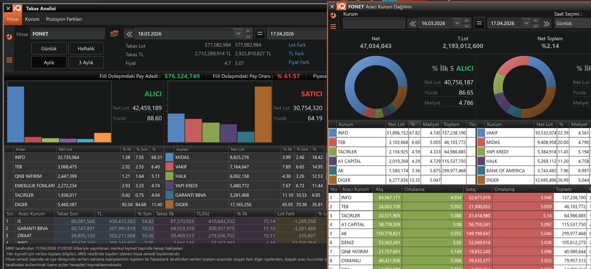Screen dimensions: 591x269
Task: Select OSMANLI row in Aracı Kurum list
Action: pyautogui.click(x=460, y=260)
